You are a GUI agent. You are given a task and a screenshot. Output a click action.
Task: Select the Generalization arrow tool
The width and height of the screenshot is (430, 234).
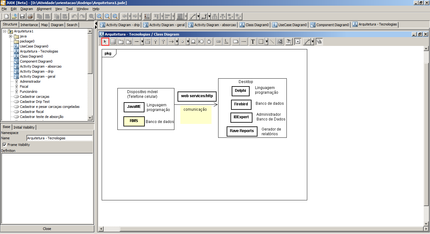(x=156, y=42)
